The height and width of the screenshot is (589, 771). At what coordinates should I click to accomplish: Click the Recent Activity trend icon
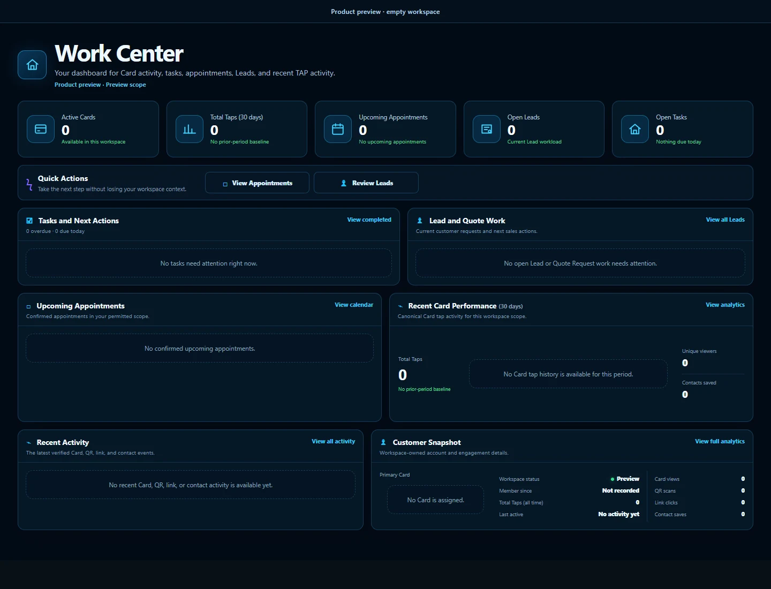point(28,443)
